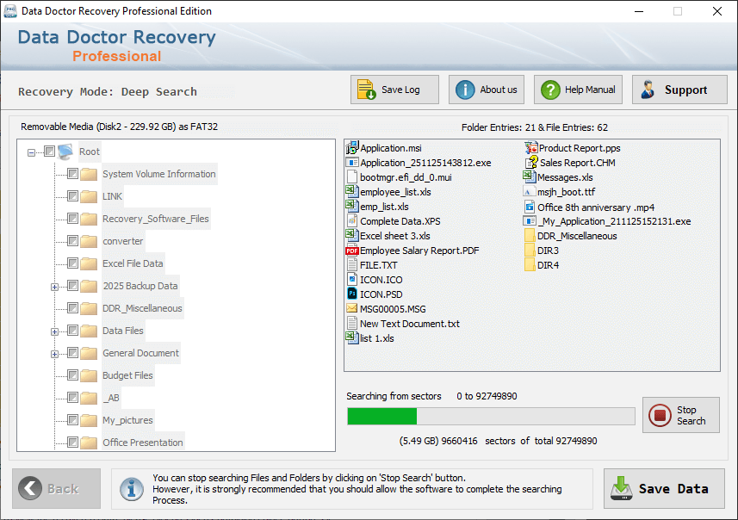Screen dimensions: 738x520
Task: Click the Support button
Action: [679, 90]
